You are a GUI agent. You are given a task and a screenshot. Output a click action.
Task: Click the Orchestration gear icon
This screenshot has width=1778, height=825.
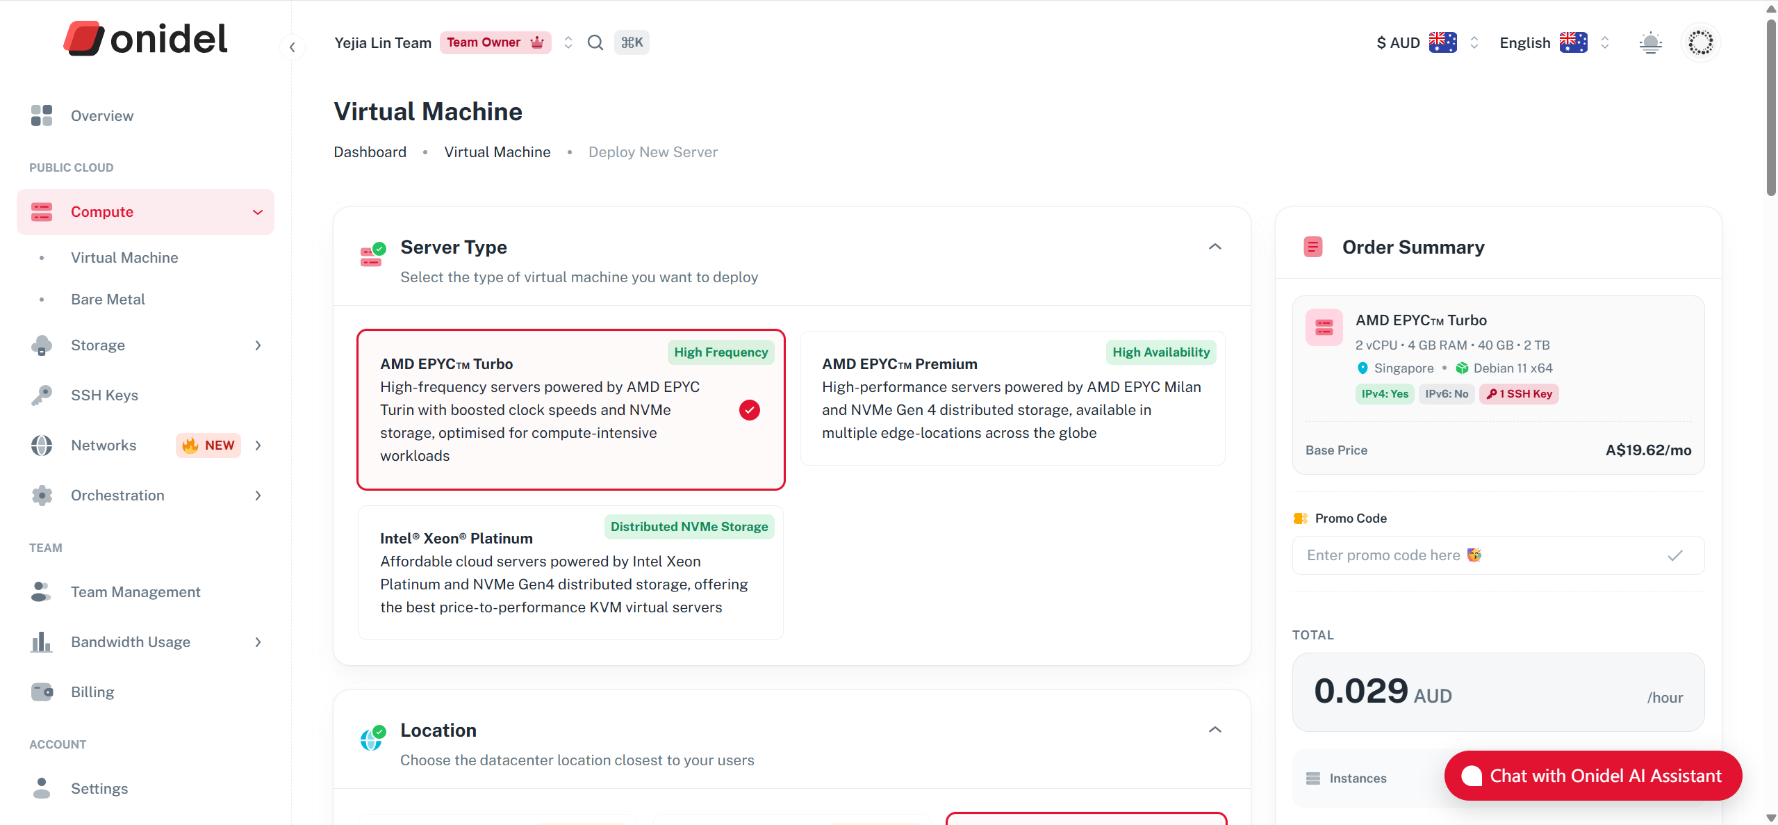coord(42,496)
